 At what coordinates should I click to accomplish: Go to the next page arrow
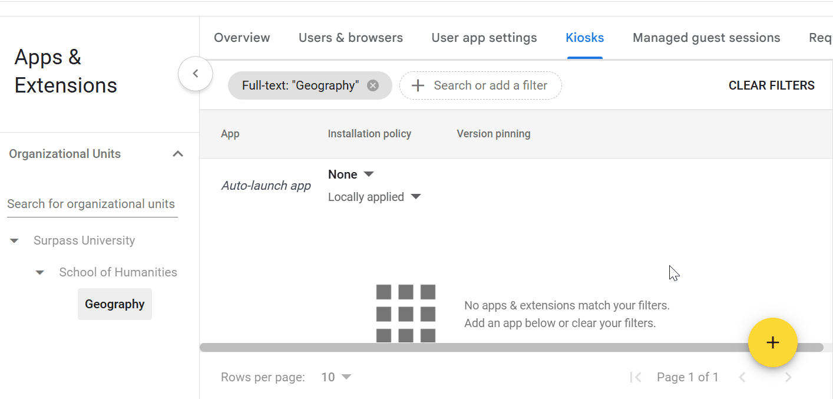click(788, 377)
